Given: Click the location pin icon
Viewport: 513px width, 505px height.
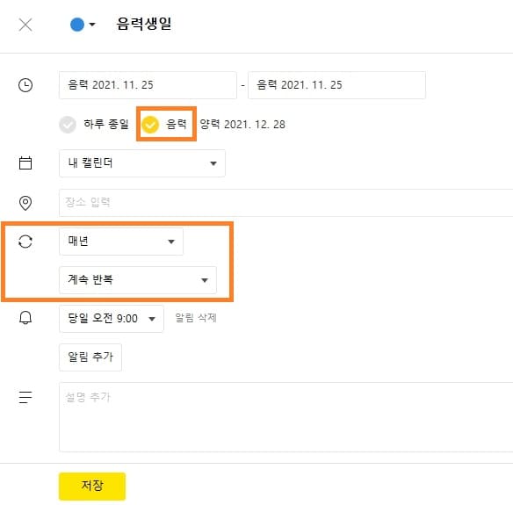Looking at the screenshot, I should point(25,203).
